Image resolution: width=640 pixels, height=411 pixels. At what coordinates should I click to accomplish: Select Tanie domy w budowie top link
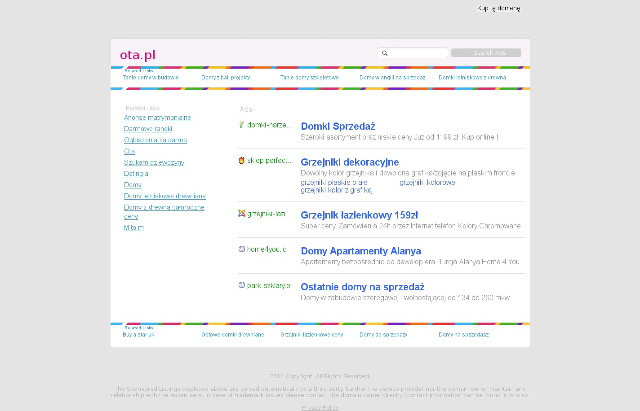151,78
